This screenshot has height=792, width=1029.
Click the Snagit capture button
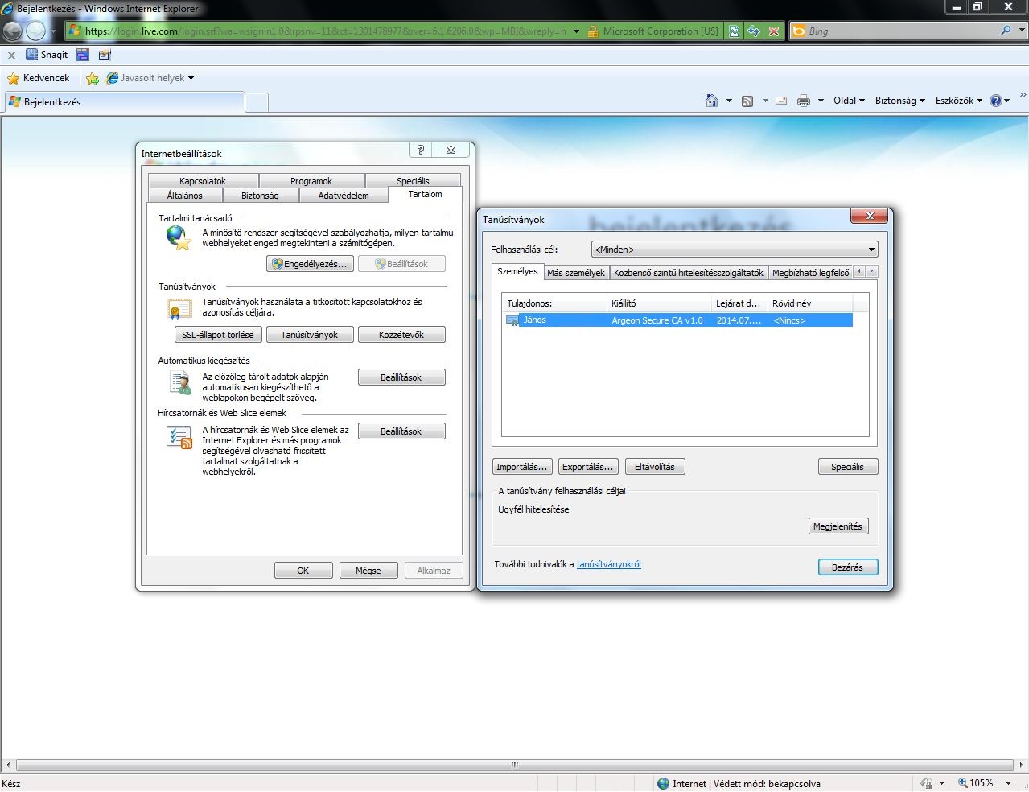coord(47,55)
